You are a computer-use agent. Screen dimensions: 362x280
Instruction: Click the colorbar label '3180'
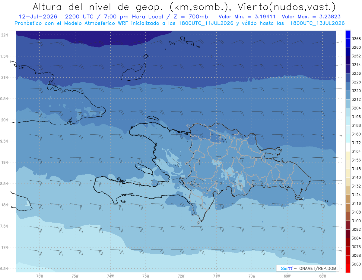click(x=356, y=134)
